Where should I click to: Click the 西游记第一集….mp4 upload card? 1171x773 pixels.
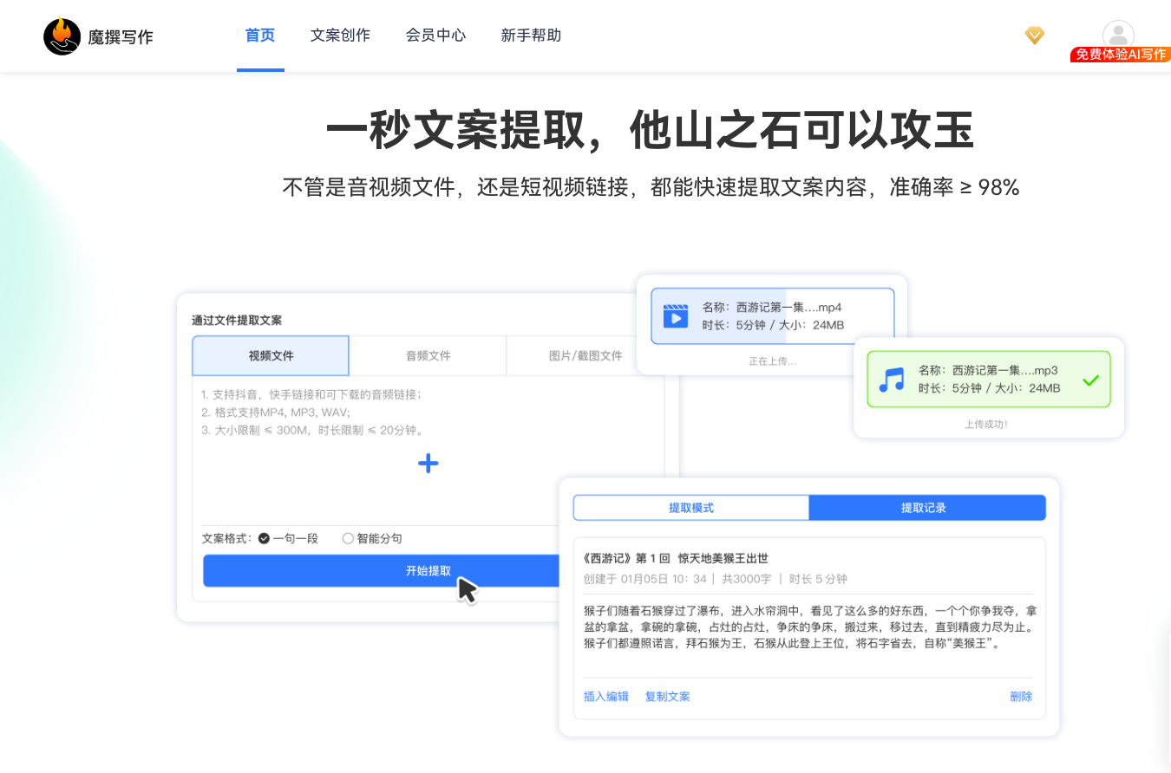click(772, 315)
